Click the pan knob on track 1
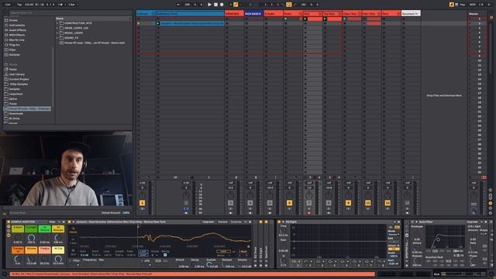The image size is (496, 279). (x=143, y=195)
